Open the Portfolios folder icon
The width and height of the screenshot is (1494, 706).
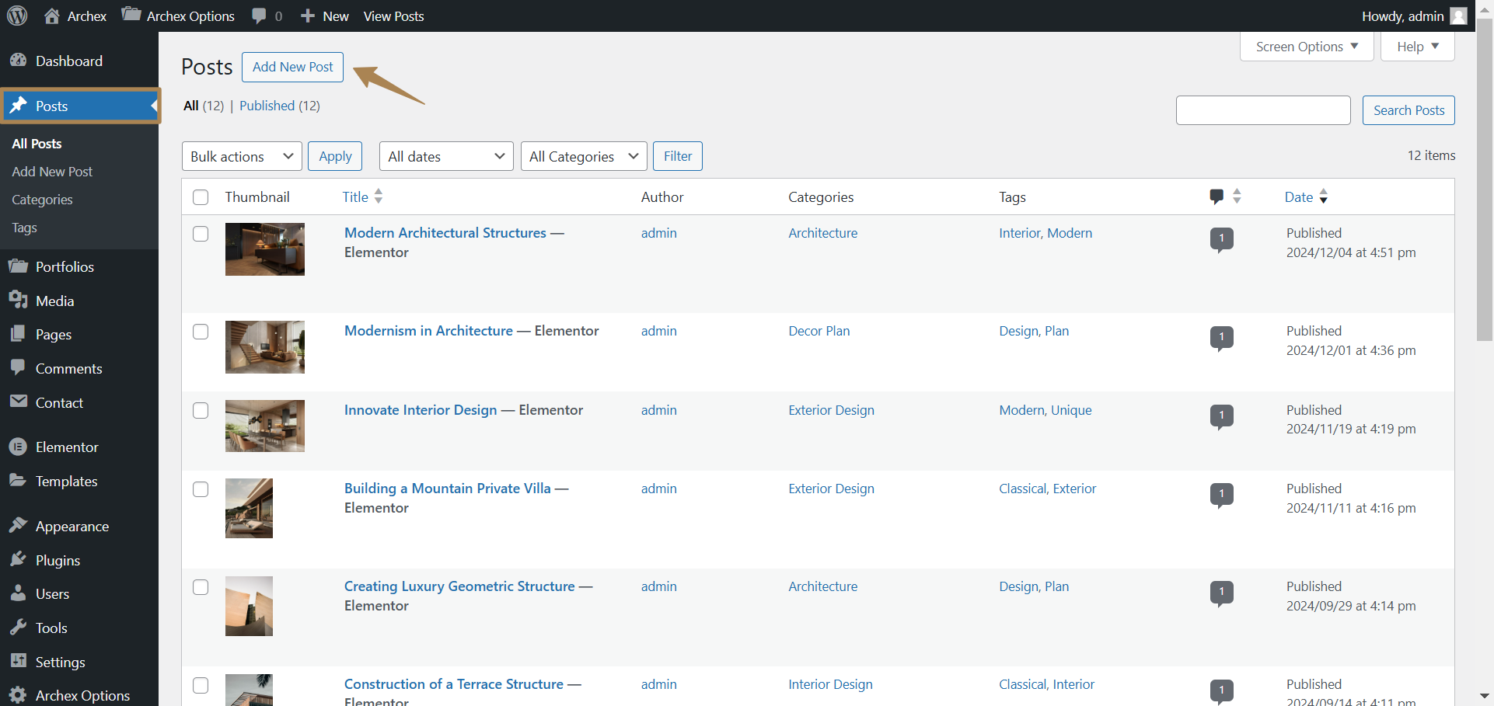point(19,266)
